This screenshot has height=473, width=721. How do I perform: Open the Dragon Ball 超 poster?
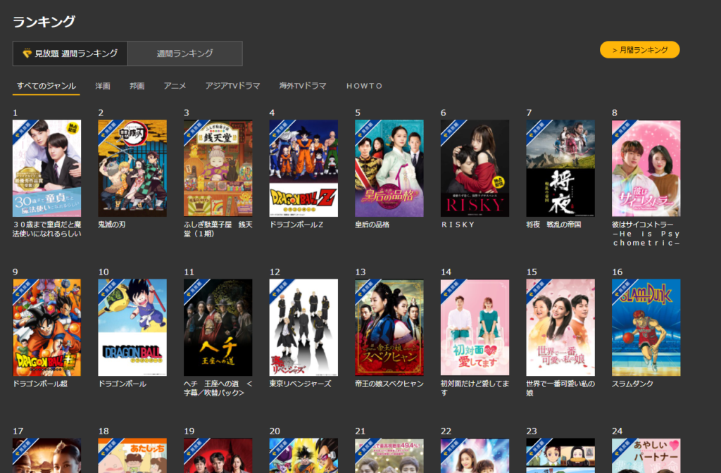47,327
